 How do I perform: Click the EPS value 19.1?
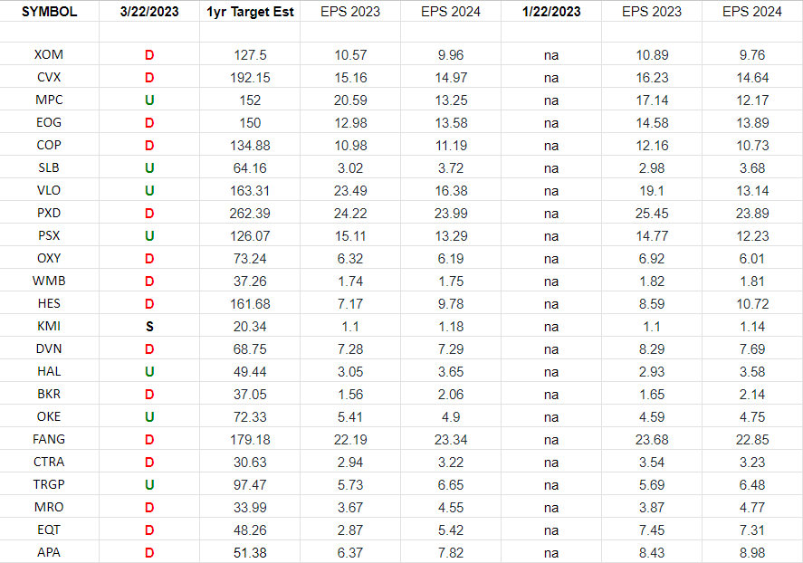[x=652, y=191]
